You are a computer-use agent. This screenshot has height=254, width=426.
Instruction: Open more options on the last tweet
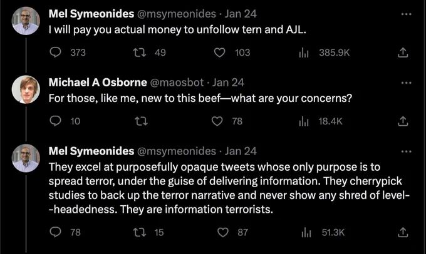tap(406, 151)
